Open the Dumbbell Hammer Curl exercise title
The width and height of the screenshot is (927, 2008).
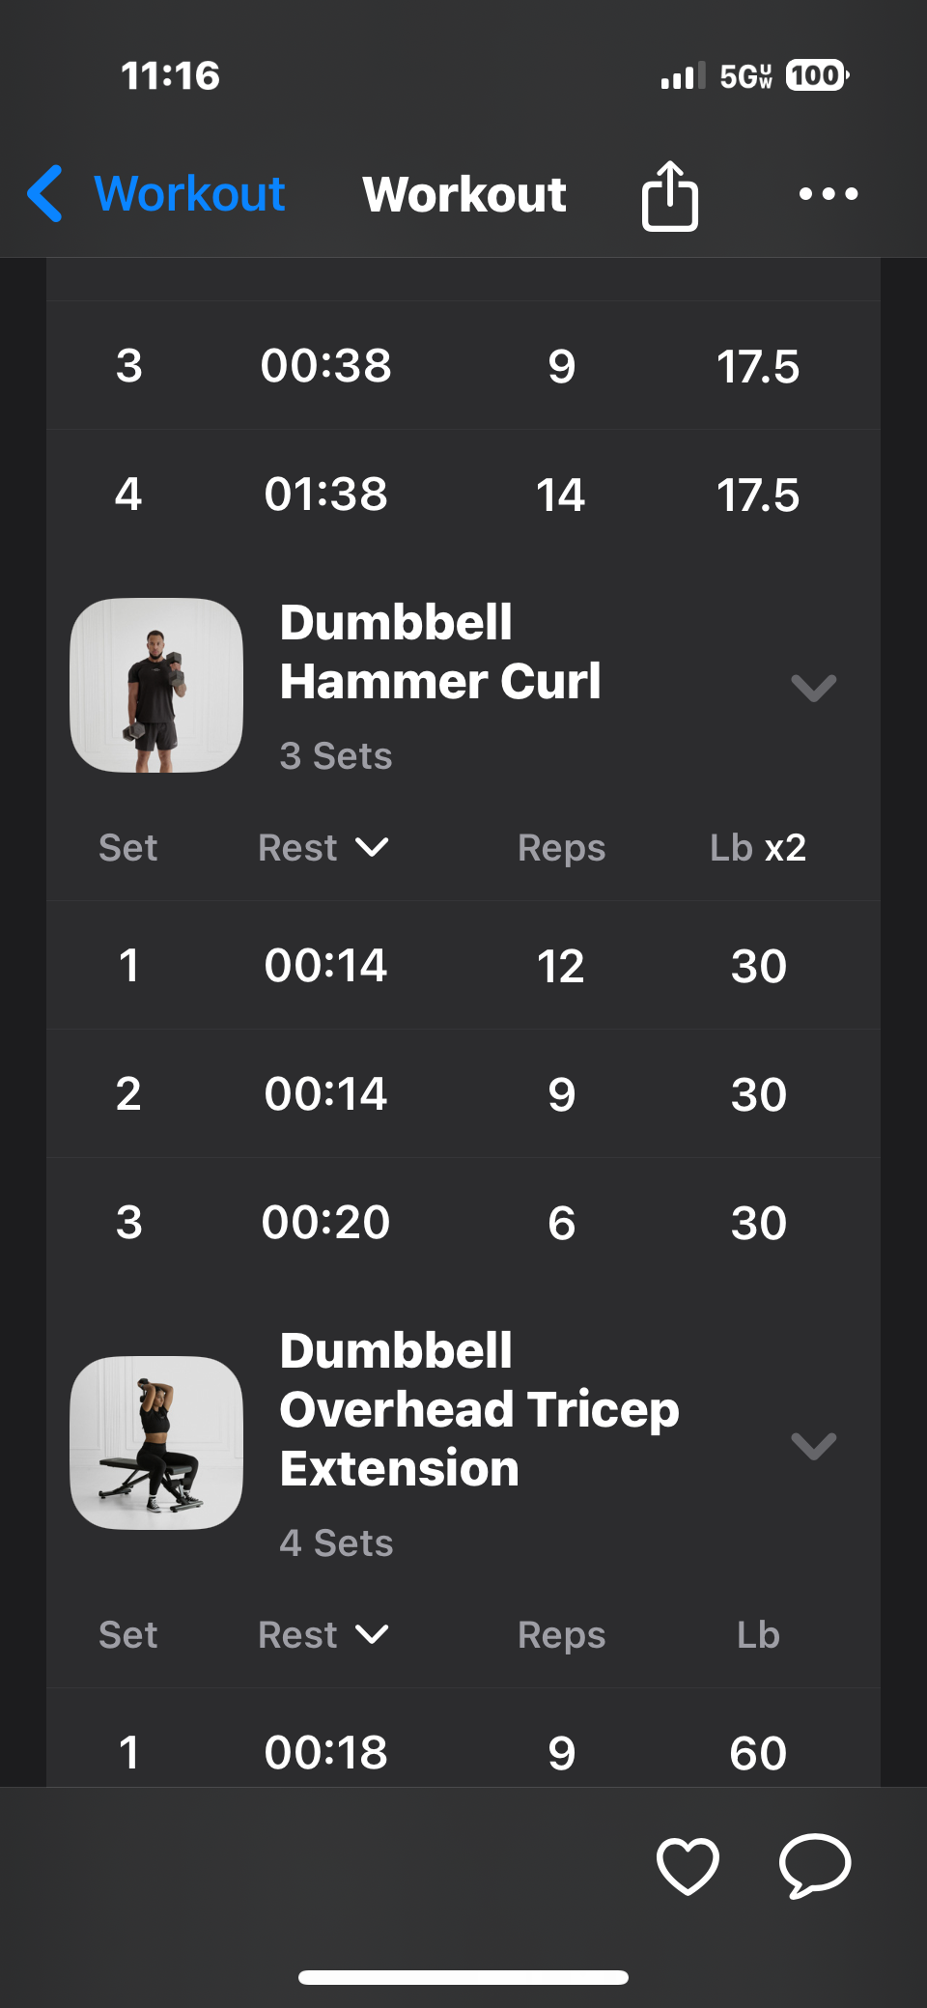click(440, 652)
